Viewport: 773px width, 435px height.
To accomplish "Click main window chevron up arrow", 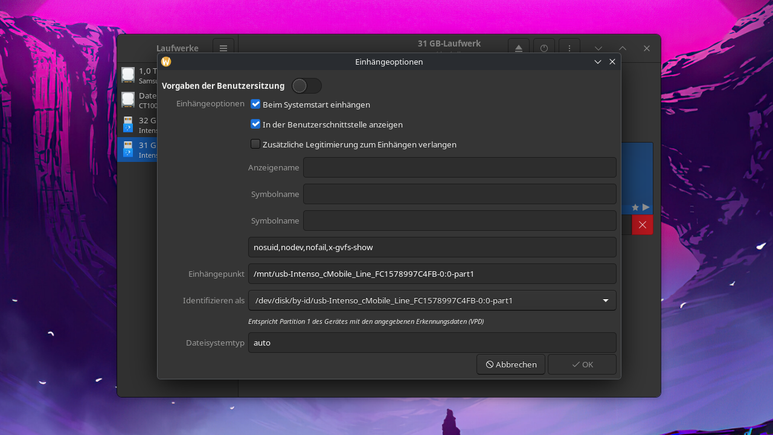I will click(x=623, y=48).
